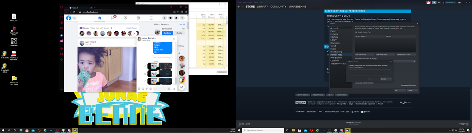Open Gaming For The Culture desktop folder
This screenshot has width=472, height=133.
click(14, 81)
